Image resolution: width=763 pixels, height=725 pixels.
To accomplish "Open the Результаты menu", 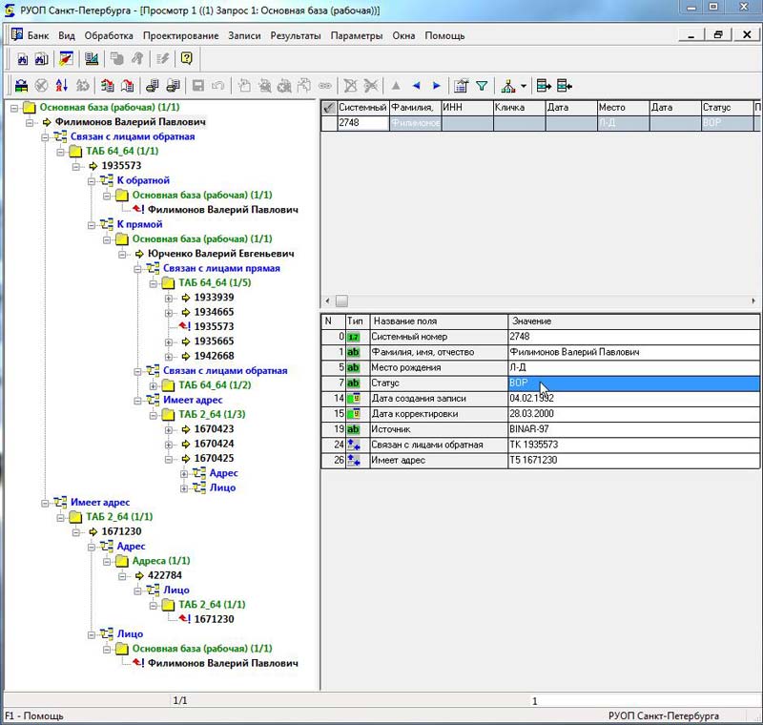I will point(295,35).
